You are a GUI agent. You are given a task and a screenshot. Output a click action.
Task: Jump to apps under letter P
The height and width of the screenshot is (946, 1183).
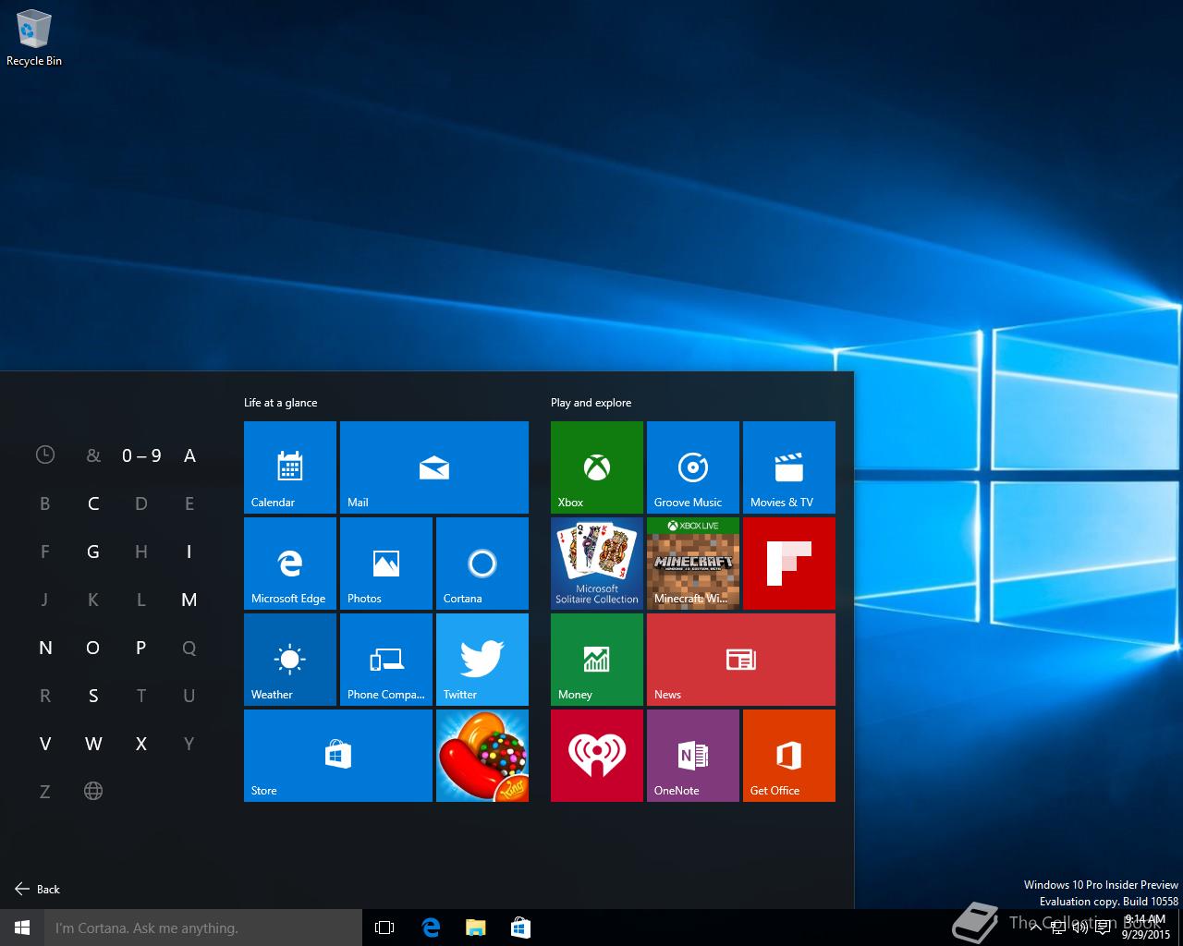[x=141, y=648]
